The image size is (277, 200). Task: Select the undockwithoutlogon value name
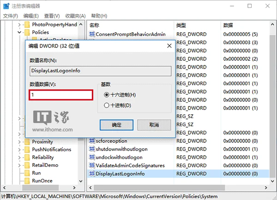coord(119,157)
